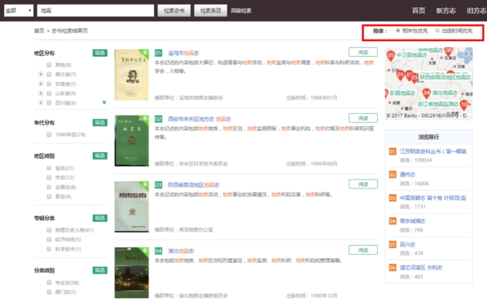Screen dimensions: 487x300
Task: Check the 1949年后(78) checkbox
Action: coord(49,135)
